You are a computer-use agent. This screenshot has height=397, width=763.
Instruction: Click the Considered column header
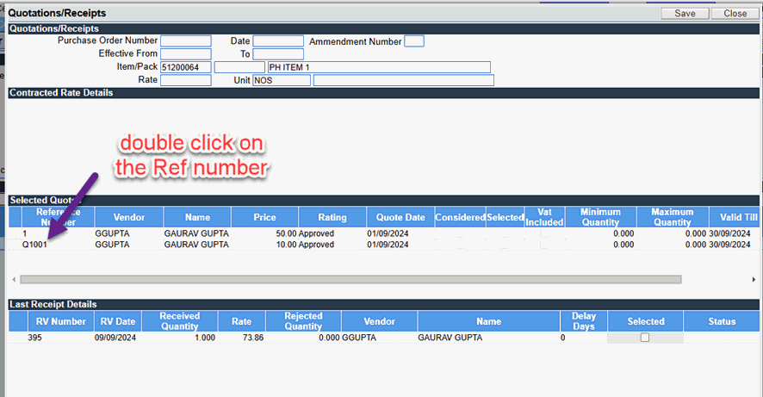[460, 217]
